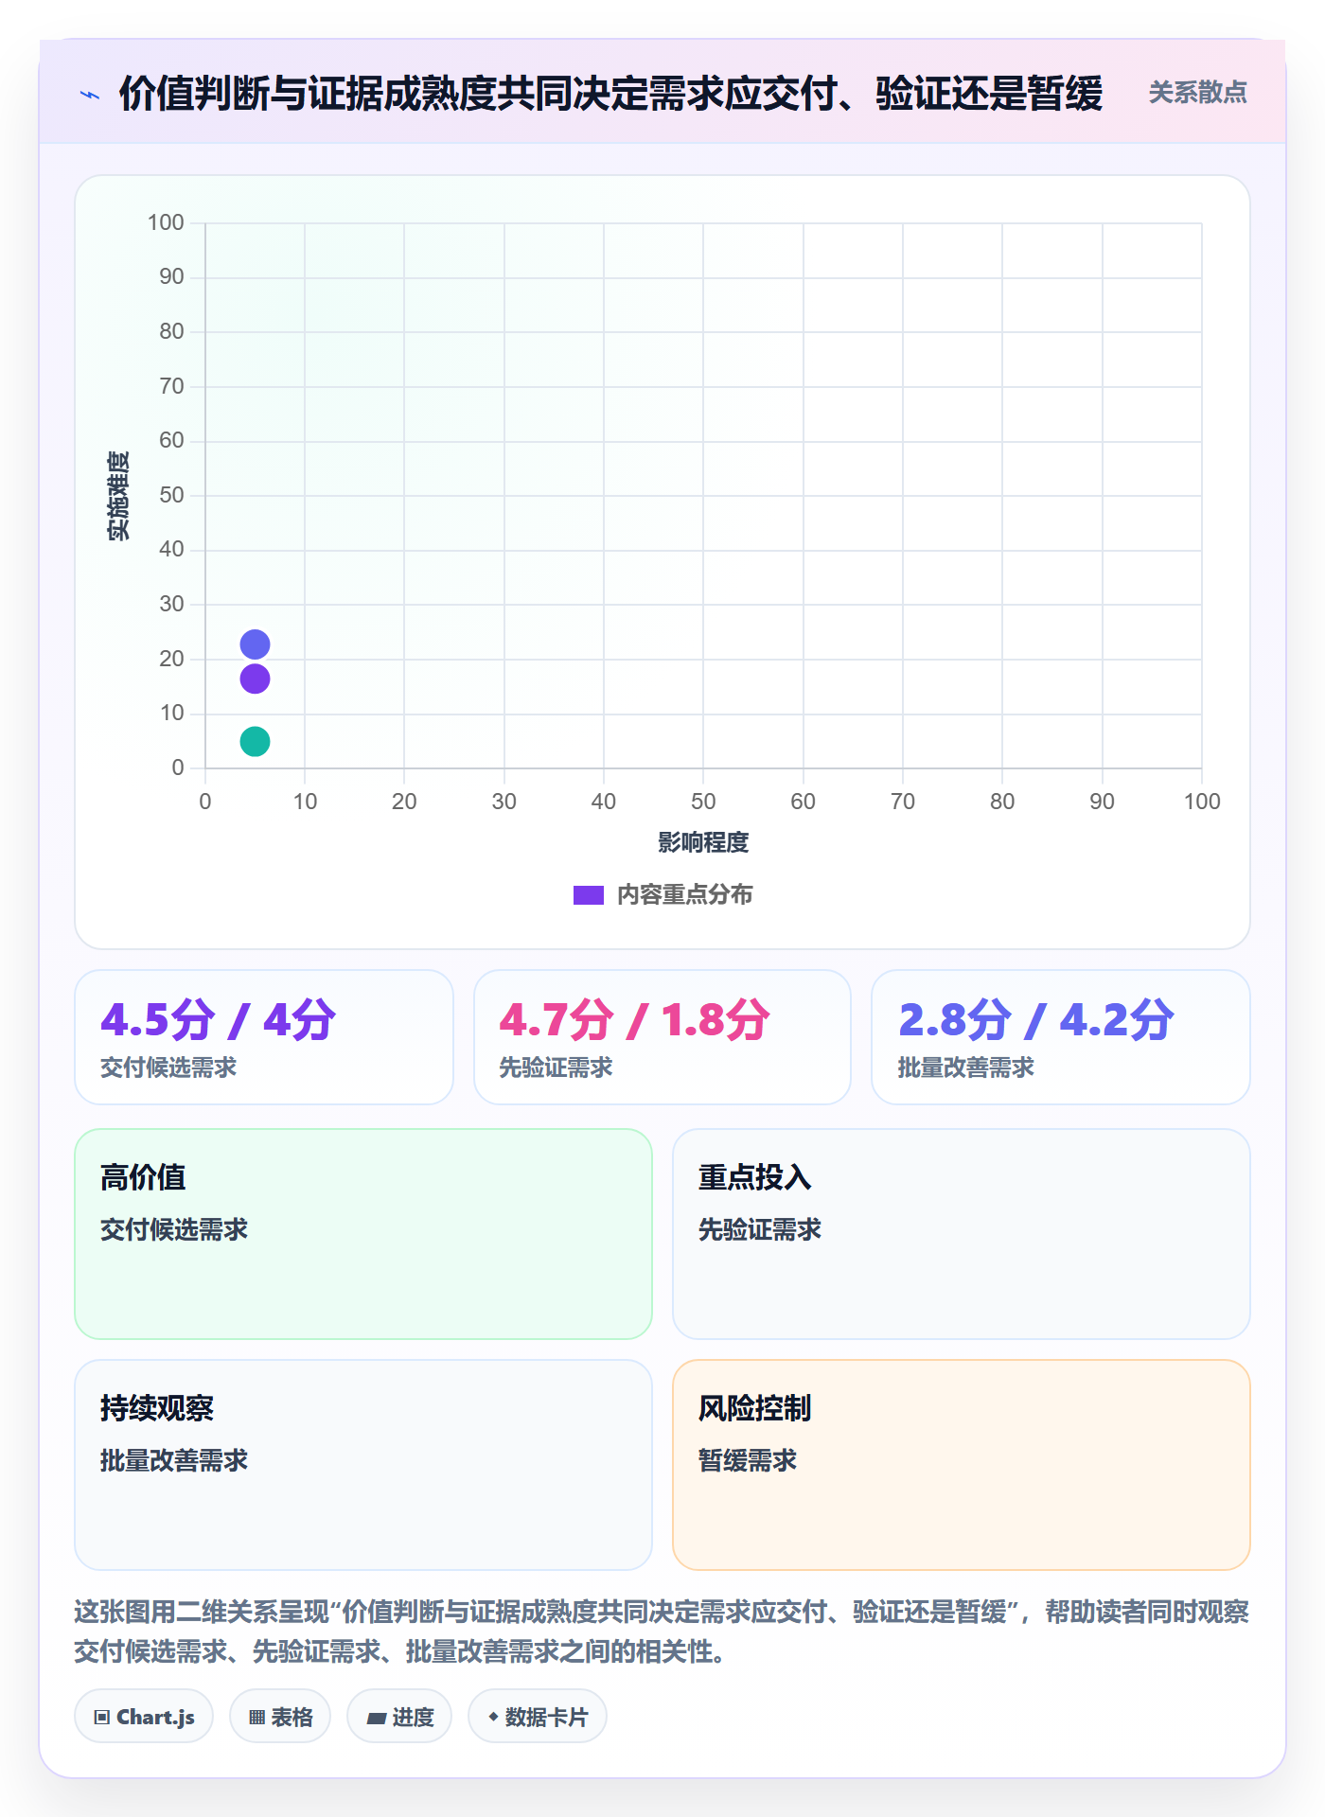Select the 4.5分 / 4分 data card
The image size is (1325, 1817).
pyautogui.click(x=264, y=1037)
